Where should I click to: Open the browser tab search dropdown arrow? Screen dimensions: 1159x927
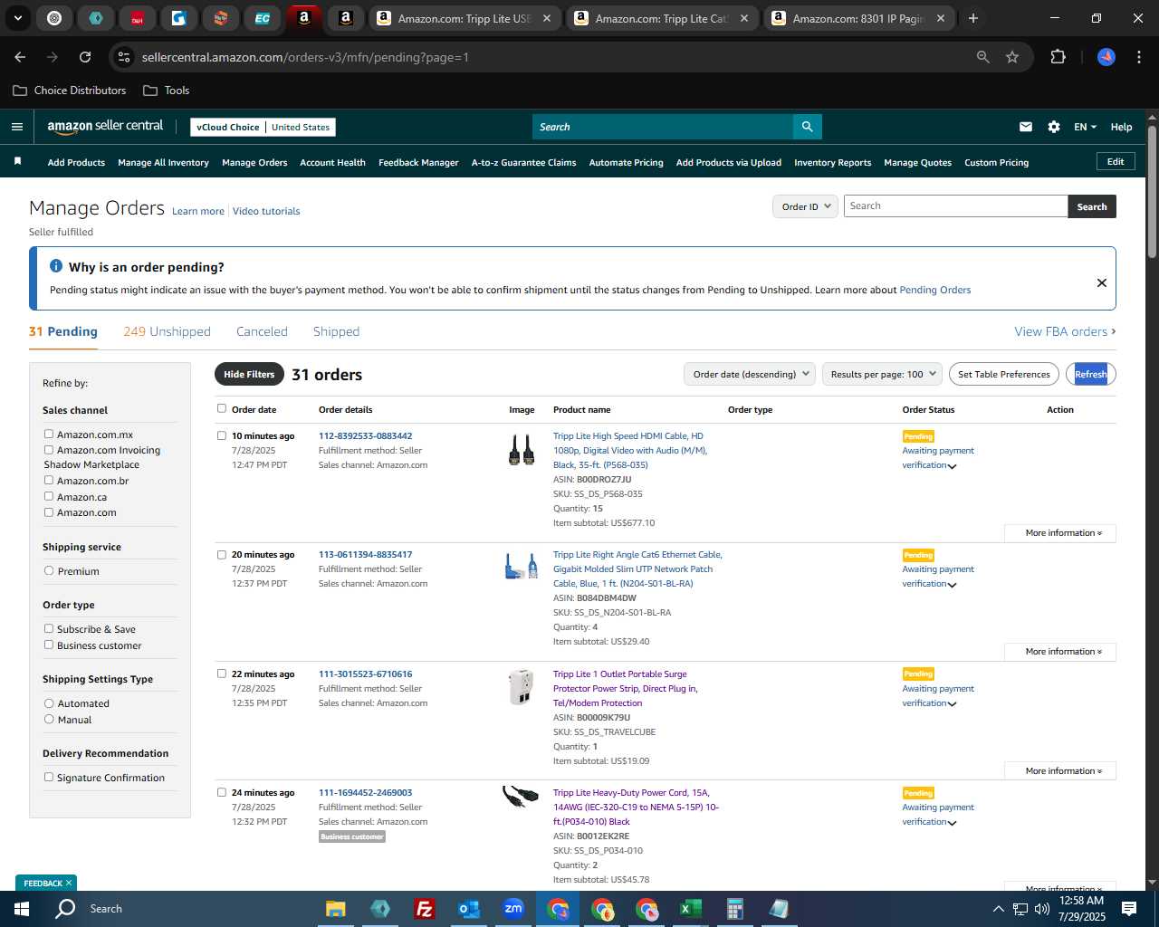tap(17, 18)
